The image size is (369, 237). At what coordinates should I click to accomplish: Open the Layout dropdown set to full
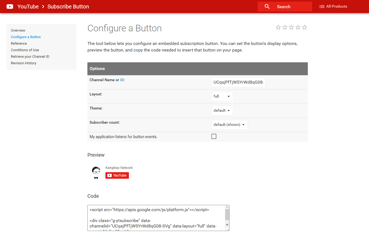pyautogui.click(x=222, y=96)
